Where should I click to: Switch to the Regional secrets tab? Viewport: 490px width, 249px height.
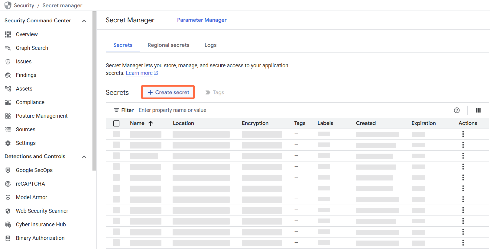(x=168, y=45)
